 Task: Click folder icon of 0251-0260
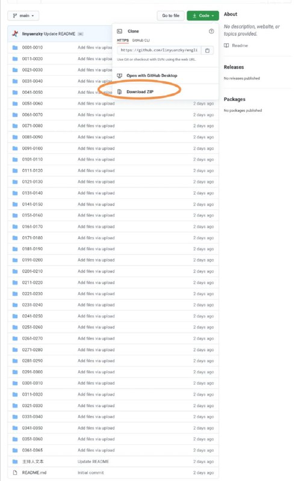click(14, 327)
